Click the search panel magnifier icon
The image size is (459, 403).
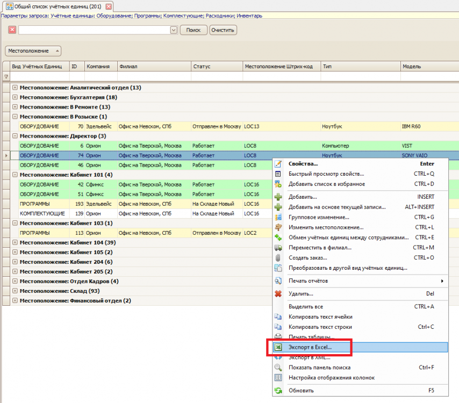point(278,368)
